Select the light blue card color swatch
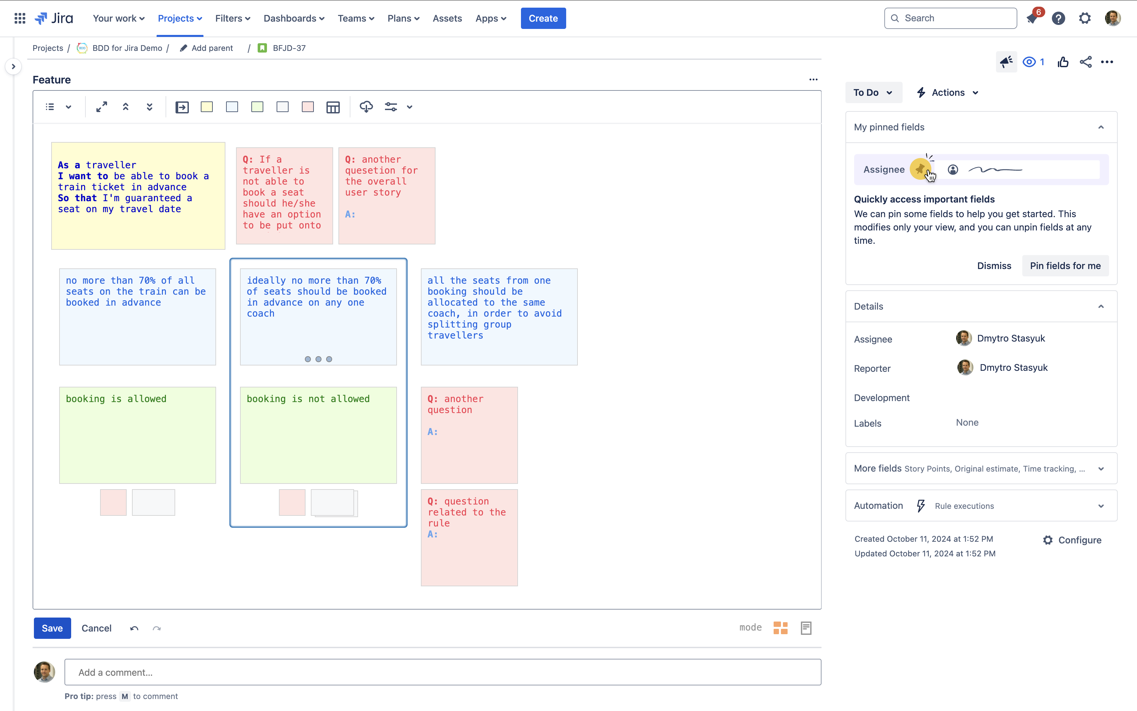Viewport: 1137px width, 711px height. pyautogui.click(x=232, y=107)
